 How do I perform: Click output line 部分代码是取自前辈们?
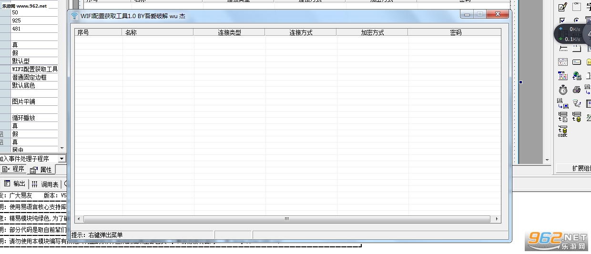click(33, 230)
